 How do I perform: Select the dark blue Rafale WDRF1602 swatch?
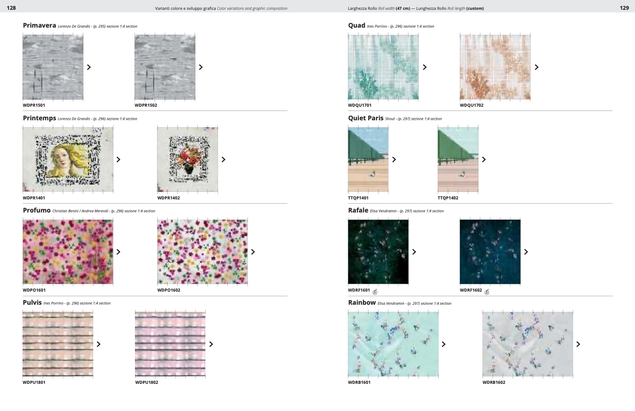pos(490,252)
